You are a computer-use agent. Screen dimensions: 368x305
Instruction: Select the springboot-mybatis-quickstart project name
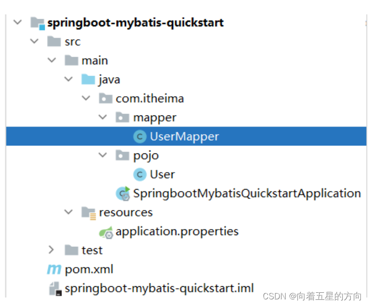coord(135,23)
